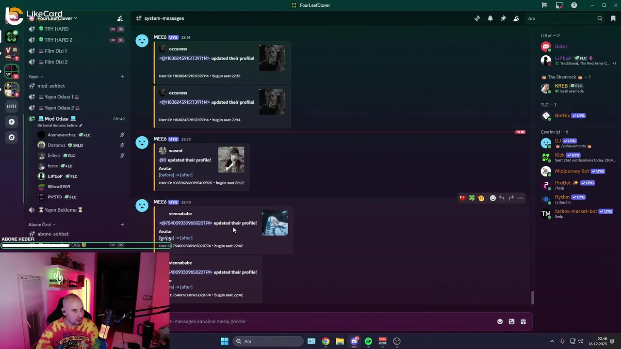Reply to the message using arrow icon
The image size is (621, 349).
point(502,198)
